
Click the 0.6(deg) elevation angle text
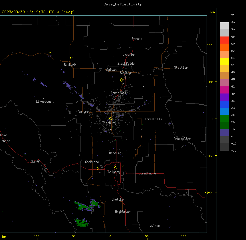click(66, 12)
